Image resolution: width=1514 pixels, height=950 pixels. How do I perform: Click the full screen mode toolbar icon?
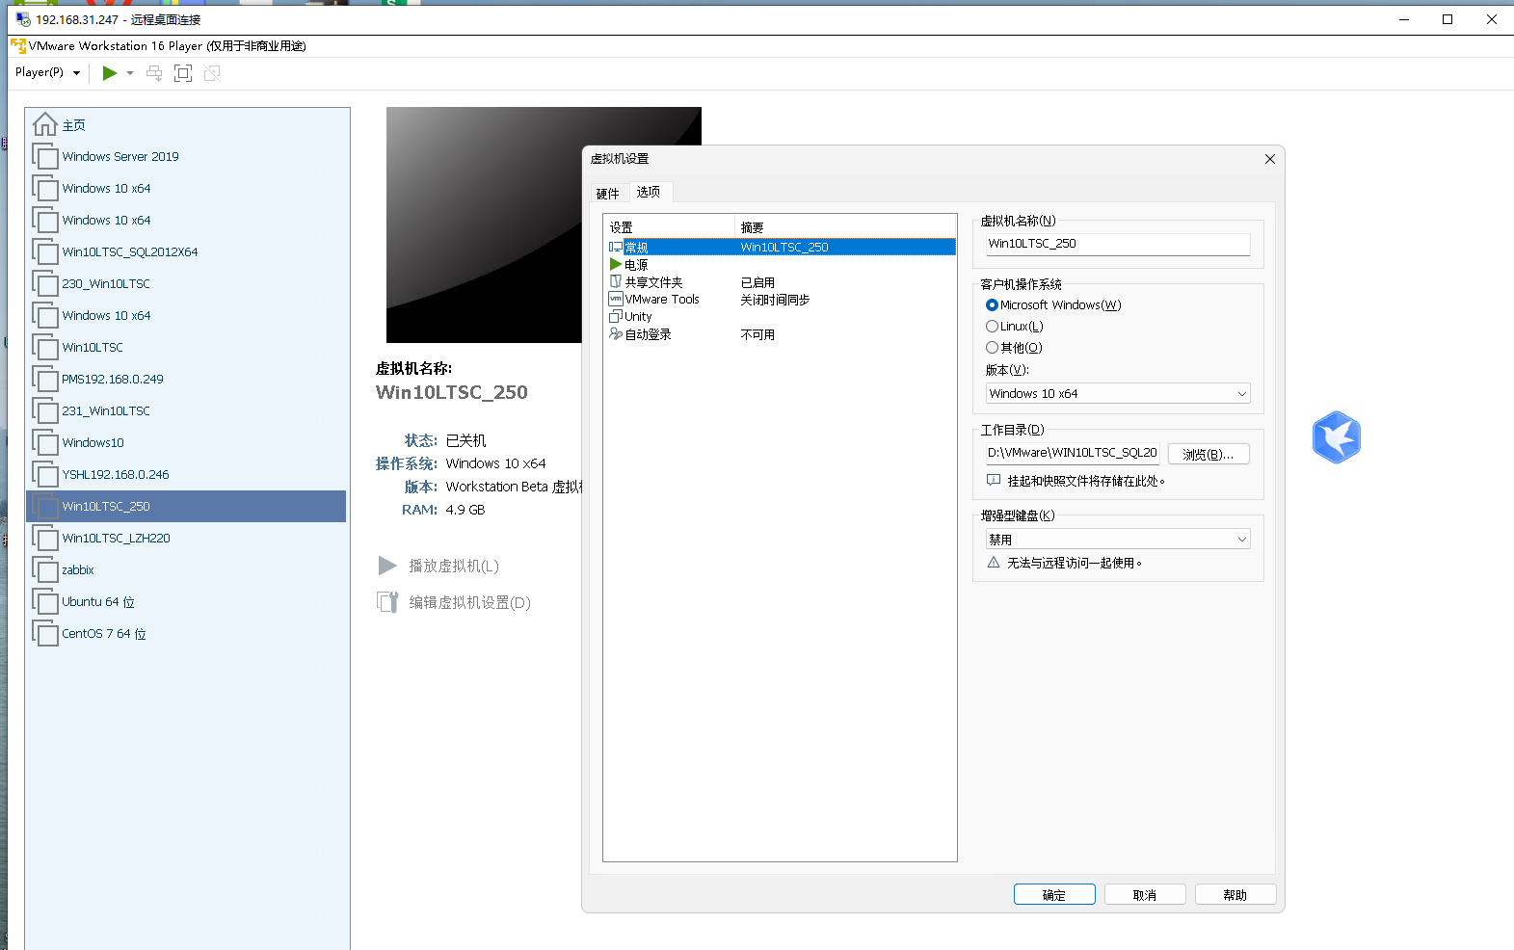pos(183,73)
